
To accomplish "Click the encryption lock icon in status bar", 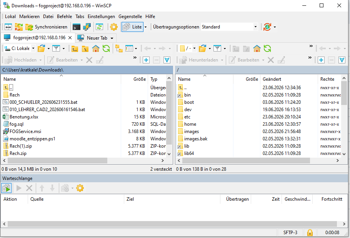I will tap(310, 233).
